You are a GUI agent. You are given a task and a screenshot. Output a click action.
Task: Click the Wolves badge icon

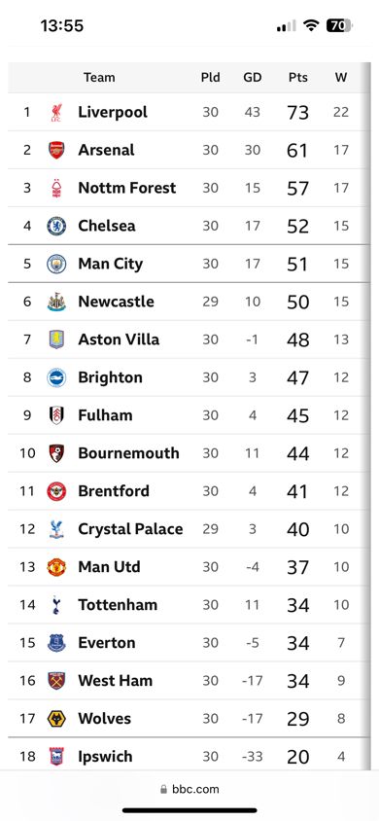click(x=56, y=718)
